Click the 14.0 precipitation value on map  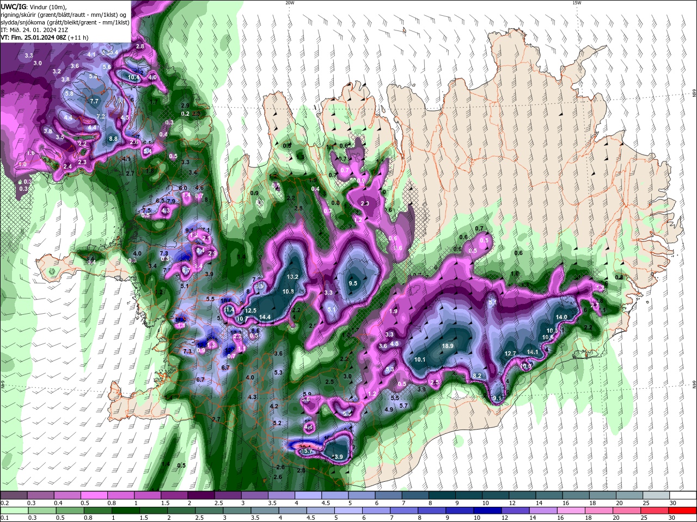[x=561, y=317]
